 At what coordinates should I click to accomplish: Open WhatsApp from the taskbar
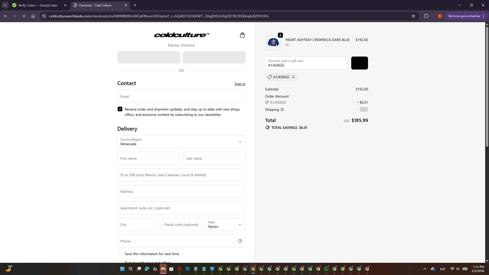coord(326,269)
